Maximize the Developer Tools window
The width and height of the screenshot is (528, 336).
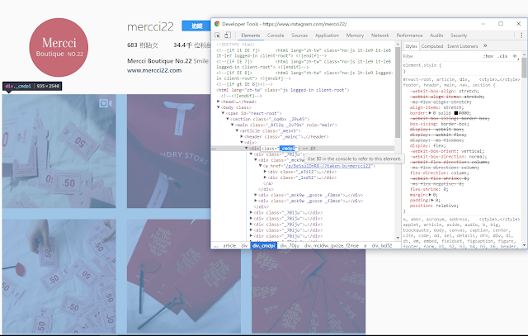pyautogui.click(x=501, y=24)
